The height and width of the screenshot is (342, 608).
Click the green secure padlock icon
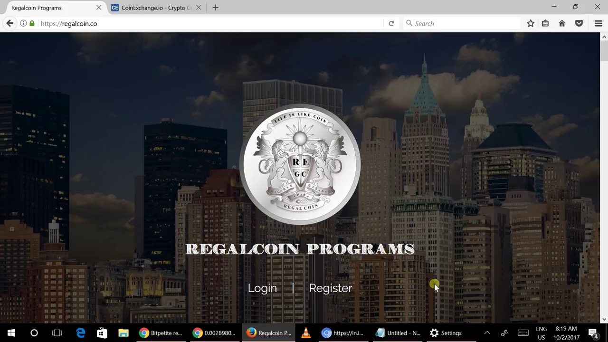[32, 23]
